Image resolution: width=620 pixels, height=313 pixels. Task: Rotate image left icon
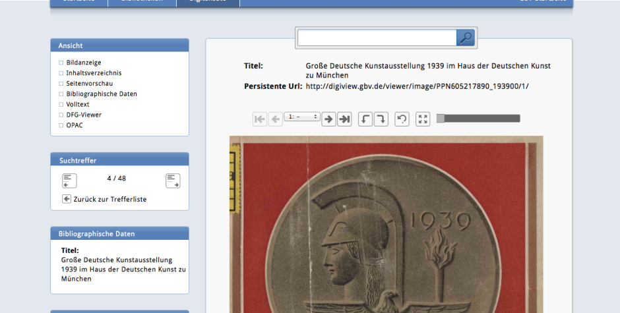click(365, 119)
